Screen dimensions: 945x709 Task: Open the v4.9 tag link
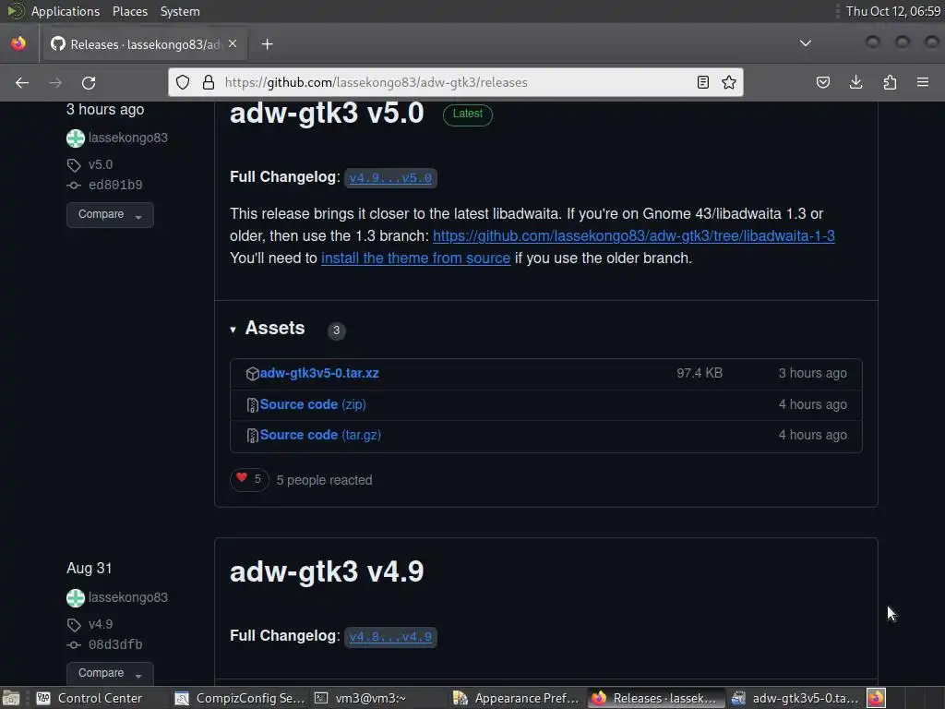tap(100, 624)
